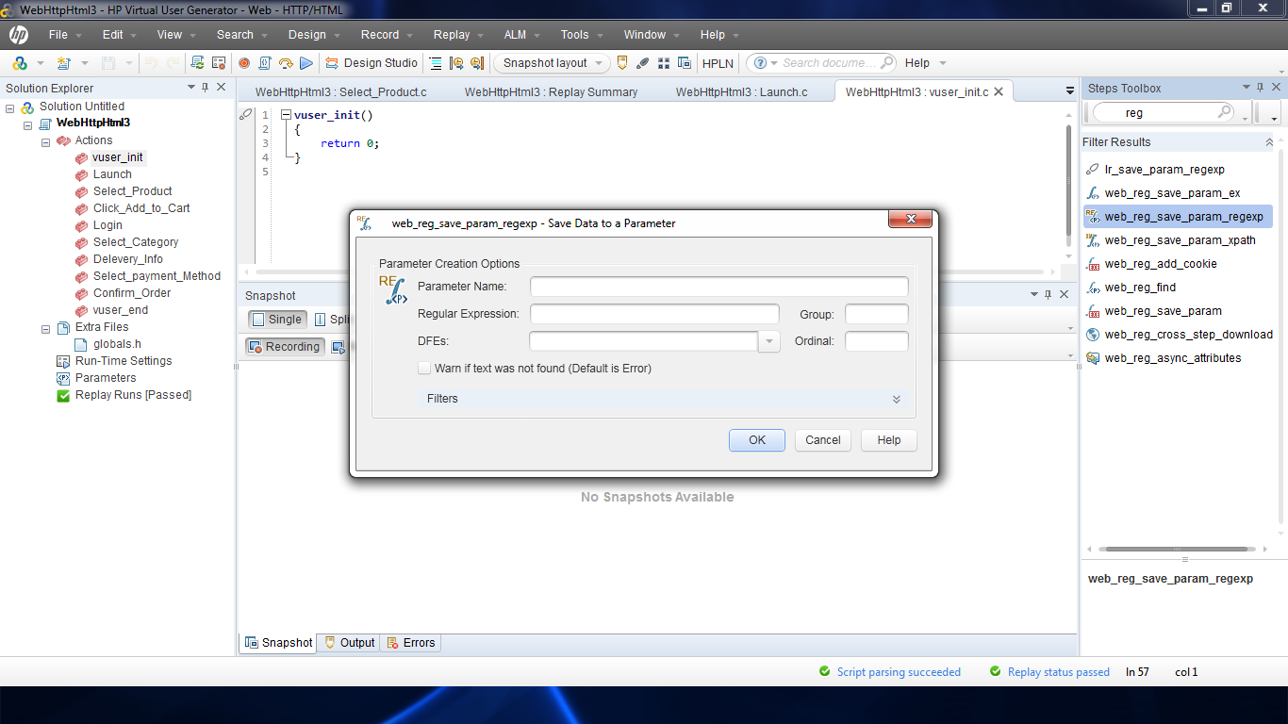This screenshot has width=1288, height=724.
Task: Select web_reg_cross_step_download step
Action: point(1188,335)
